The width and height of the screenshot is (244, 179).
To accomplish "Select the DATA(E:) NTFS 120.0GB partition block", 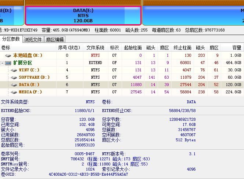I will pos(83,15).
